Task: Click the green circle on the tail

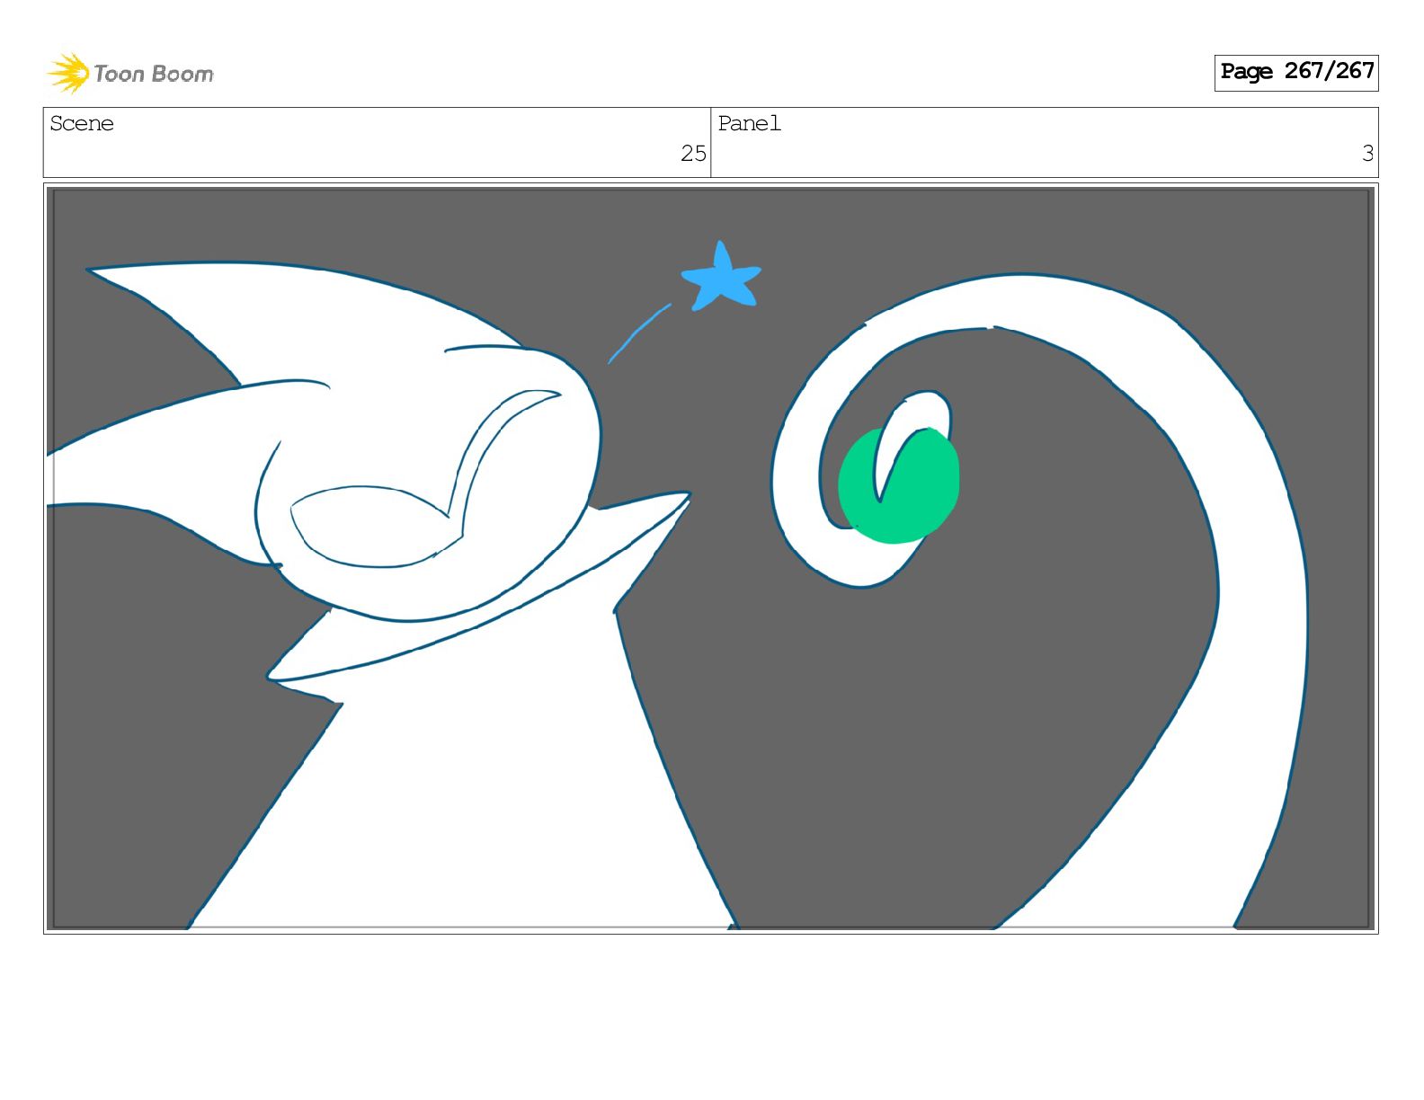Action: pyautogui.click(x=898, y=485)
